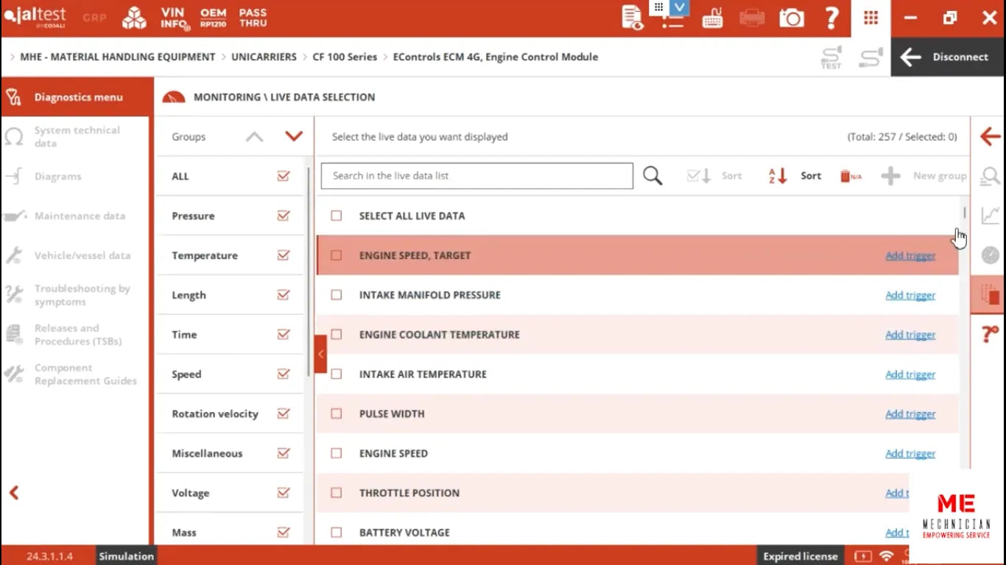Image resolution: width=1006 pixels, height=565 pixels.
Task: Click the THROTTLE POSITION row label
Action: [x=409, y=493]
